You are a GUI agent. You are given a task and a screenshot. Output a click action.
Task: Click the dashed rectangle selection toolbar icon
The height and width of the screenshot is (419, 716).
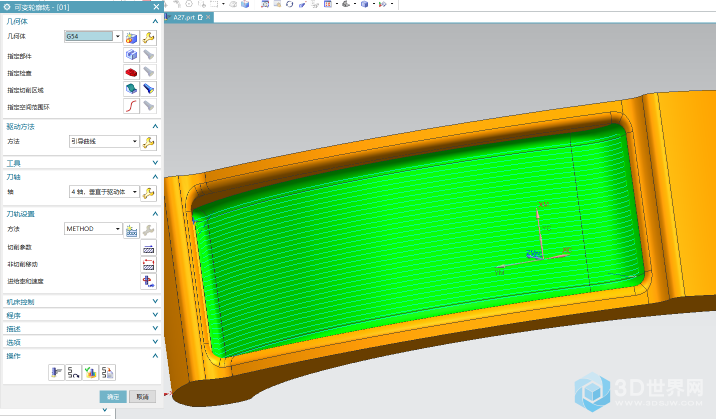coord(214,3)
